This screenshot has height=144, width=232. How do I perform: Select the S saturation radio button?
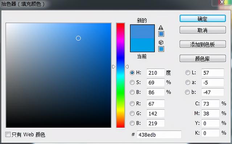coord(132,82)
